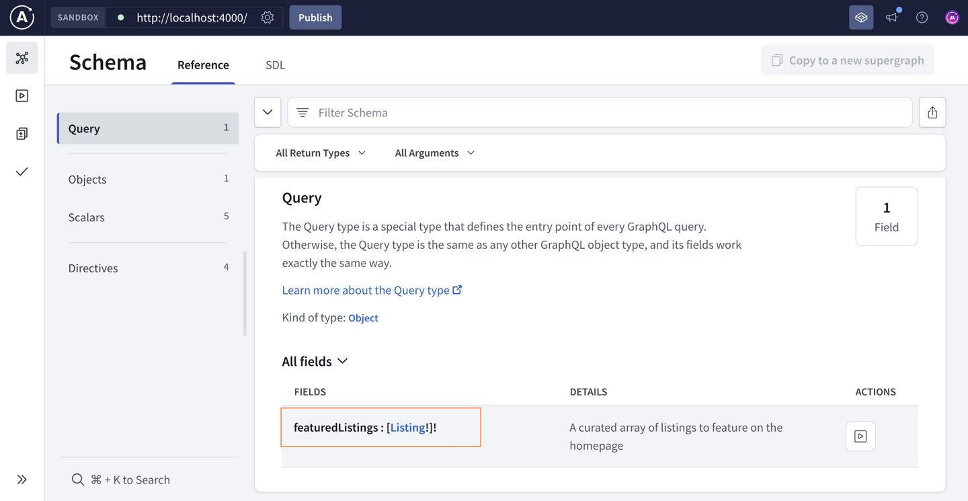
Task: Open the help menu question mark
Action: pyautogui.click(x=922, y=17)
